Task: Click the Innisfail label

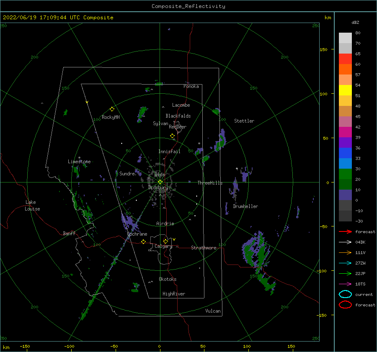Action: (x=169, y=152)
